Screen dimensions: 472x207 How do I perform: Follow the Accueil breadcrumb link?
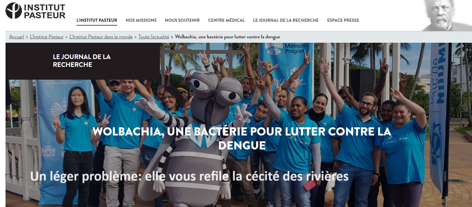tap(17, 37)
